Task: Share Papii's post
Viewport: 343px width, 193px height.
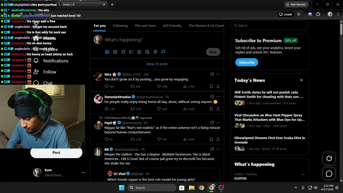Action: 218,139
